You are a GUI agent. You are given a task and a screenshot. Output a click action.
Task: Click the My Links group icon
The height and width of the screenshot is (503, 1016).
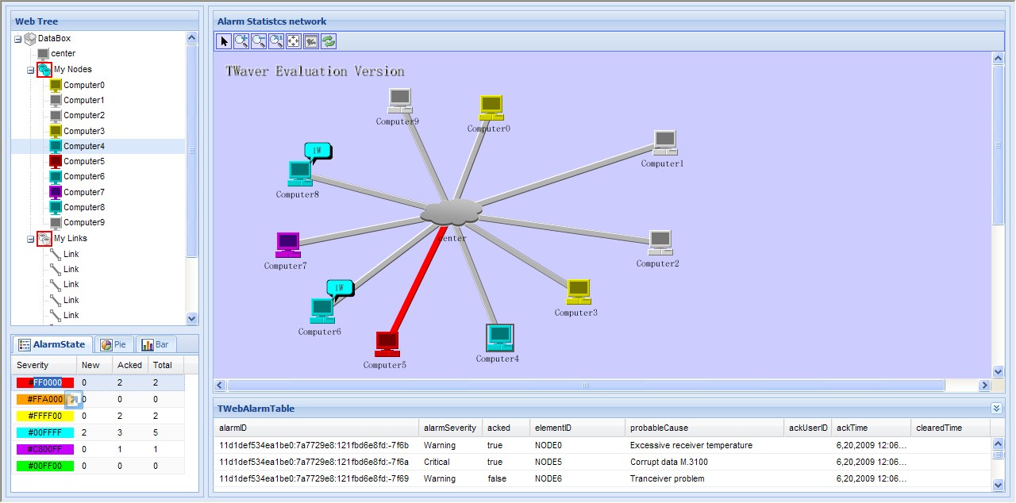[44, 239]
